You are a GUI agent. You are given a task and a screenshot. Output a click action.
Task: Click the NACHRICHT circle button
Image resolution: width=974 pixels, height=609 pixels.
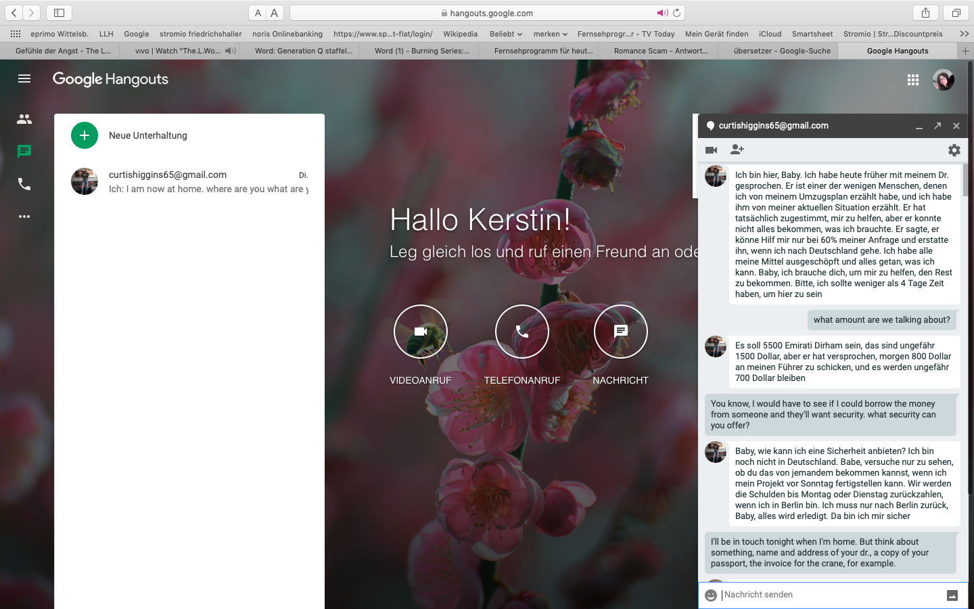coord(621,332)
